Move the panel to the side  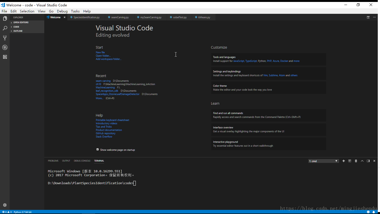click(368, 161)
